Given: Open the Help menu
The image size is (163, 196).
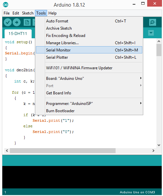Looking at the screenshot, I should pos(52,13).
